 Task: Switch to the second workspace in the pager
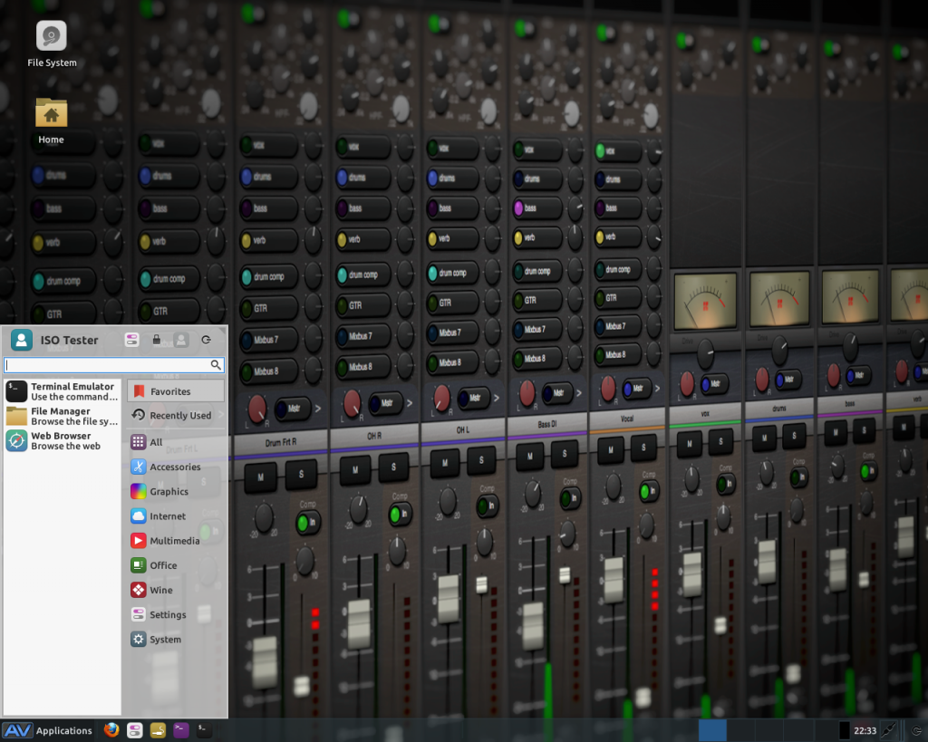click(x=742, y=730)
